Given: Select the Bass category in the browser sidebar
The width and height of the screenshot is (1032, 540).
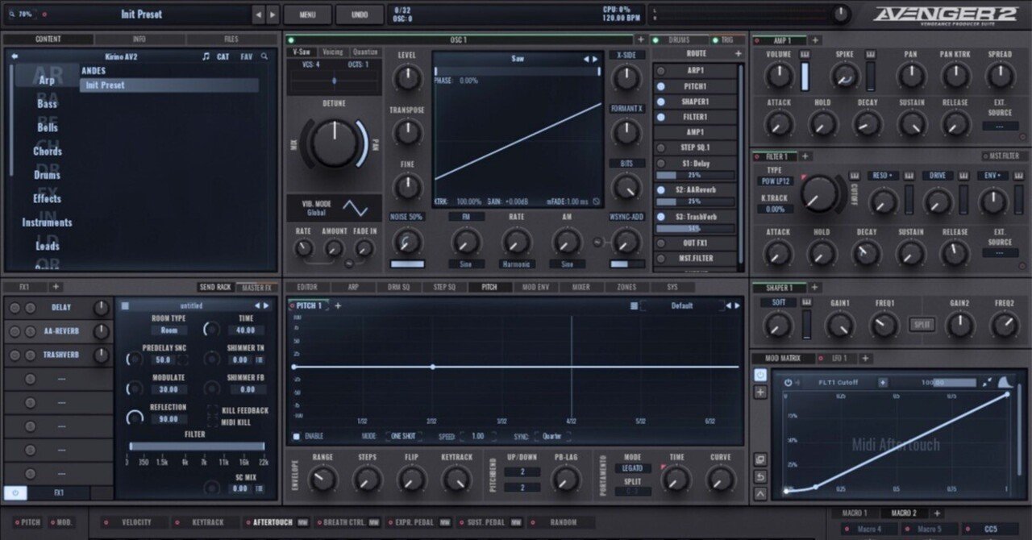Looking at the screenshot, I should tap(46, 103).
